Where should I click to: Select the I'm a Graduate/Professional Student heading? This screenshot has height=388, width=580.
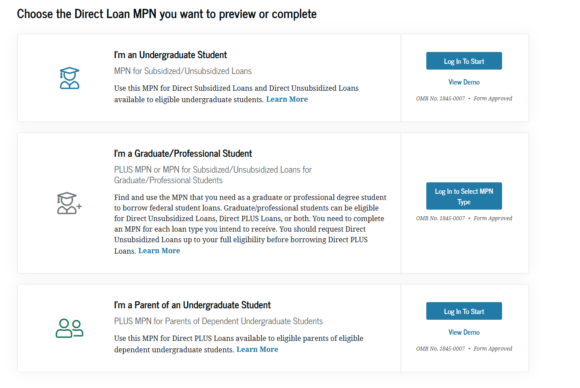pos(183,153)
